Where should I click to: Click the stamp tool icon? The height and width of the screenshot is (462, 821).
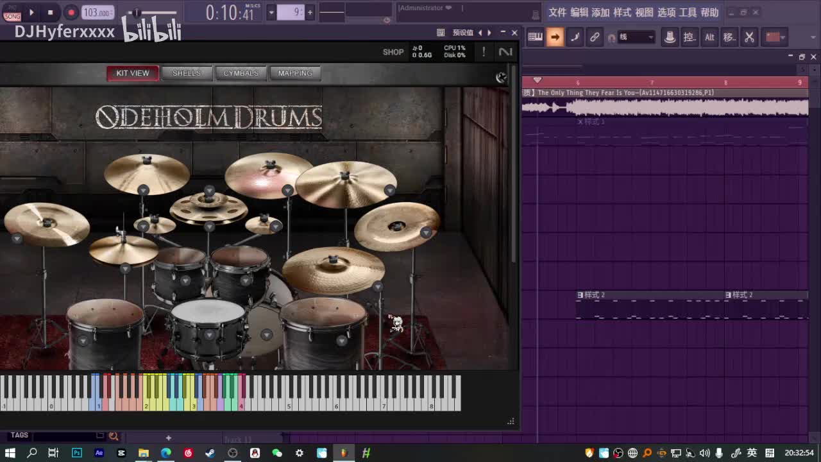[670, 37]
